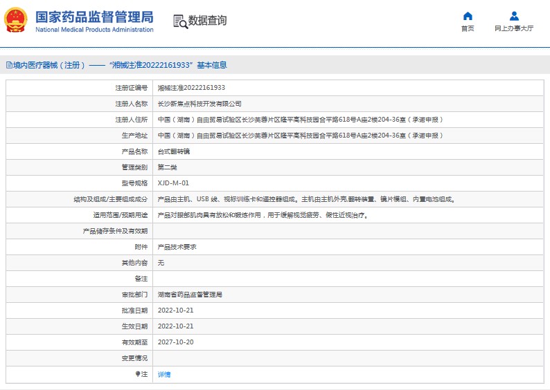Click the national emblem logo
550x390 pixels.
point(15,20)
